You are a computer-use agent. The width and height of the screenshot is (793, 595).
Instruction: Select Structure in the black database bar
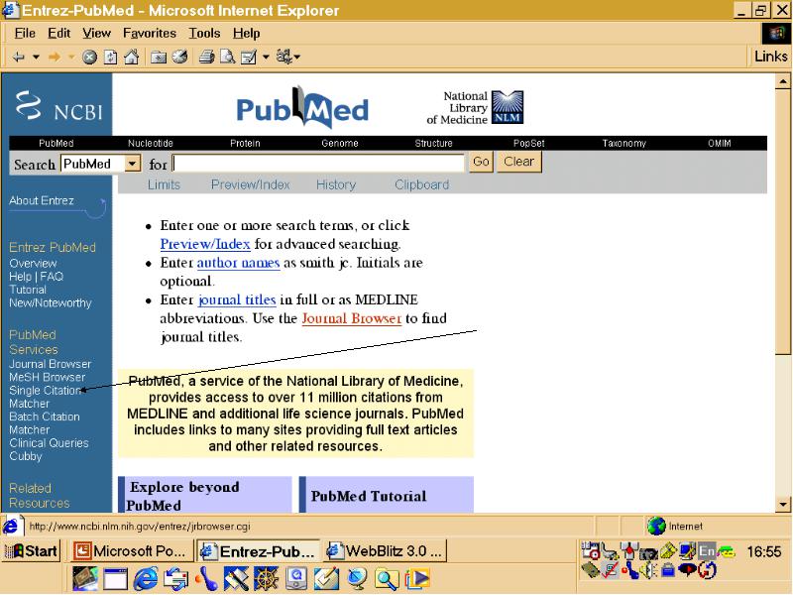(x=433, y=143)
